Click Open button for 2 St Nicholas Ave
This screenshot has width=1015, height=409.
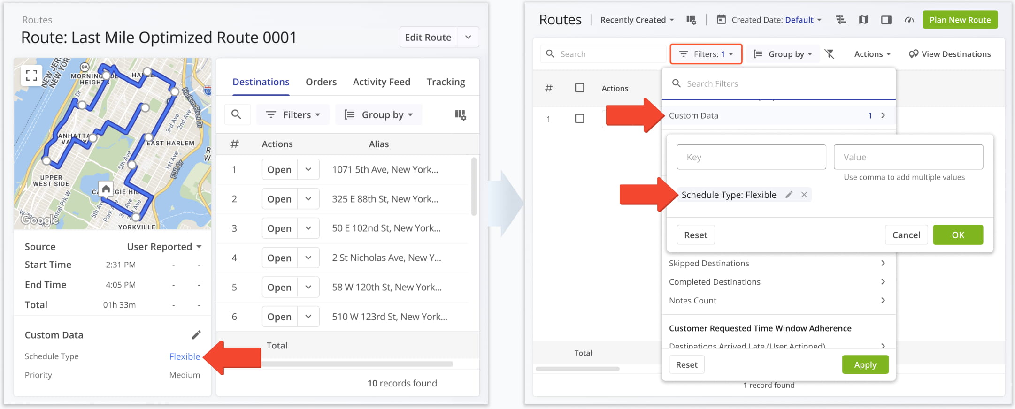(279, 258)
